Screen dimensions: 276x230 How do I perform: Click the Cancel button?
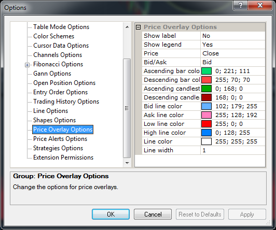pyautogui.click(x=153, y=214)
